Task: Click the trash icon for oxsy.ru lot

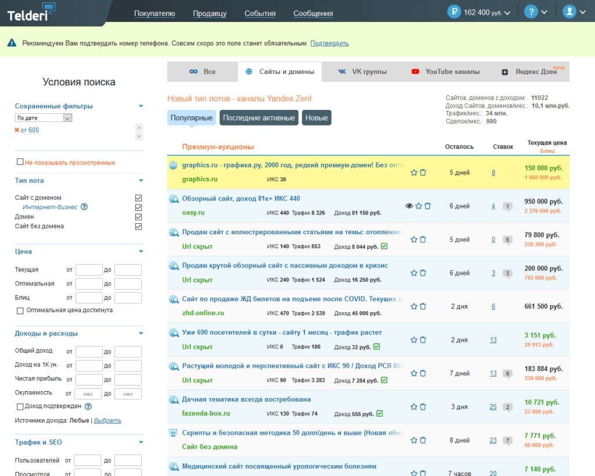Action: click(x=428, y=206)
